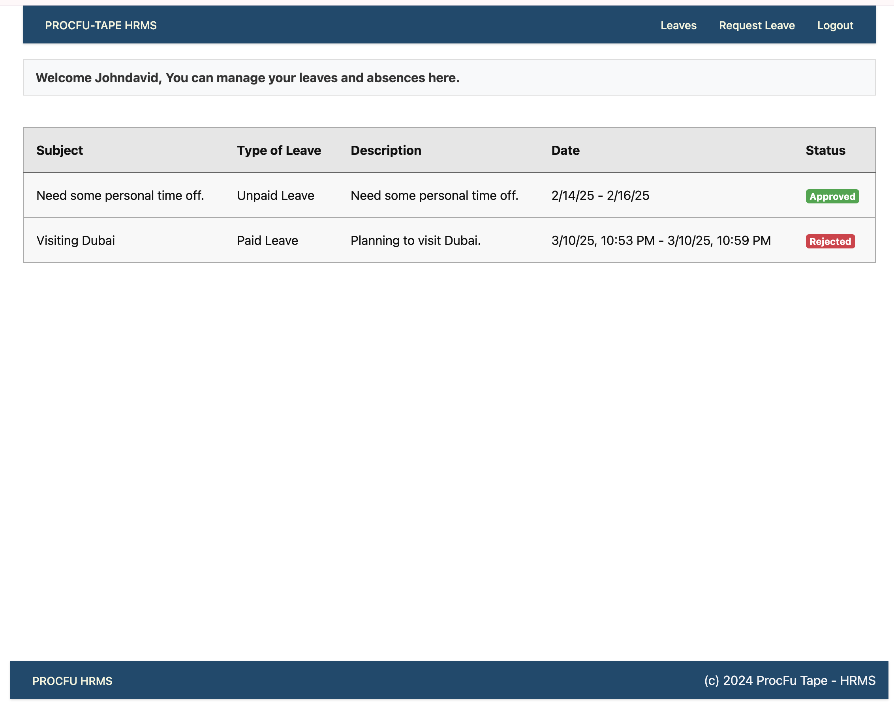Click Planning to visit Dubai description

pos(415,241)
